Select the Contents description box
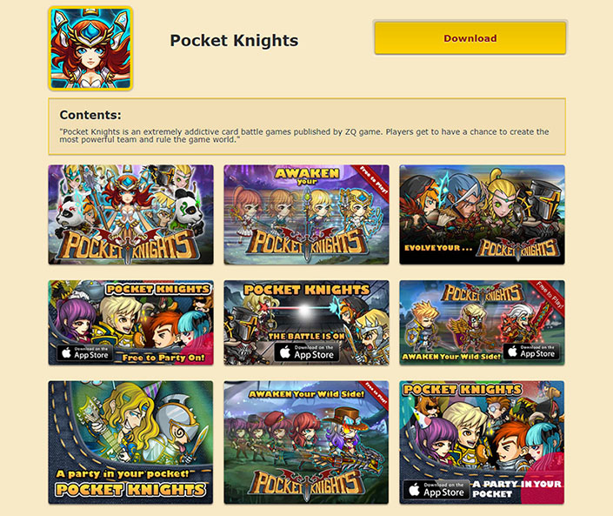 pyautogui.click(x=307, y=126)
